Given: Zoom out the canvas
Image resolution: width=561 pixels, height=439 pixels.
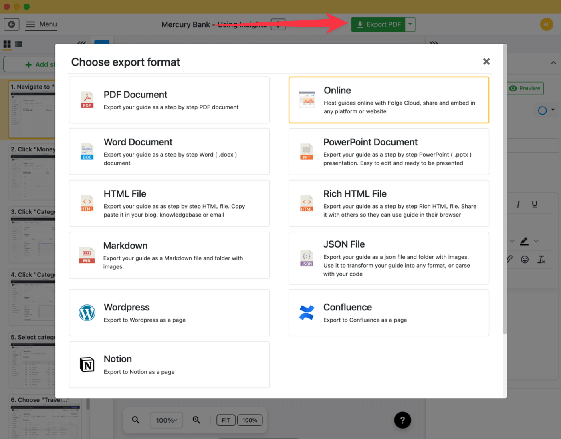Looking at the screenshot, I should coord(136,420).
